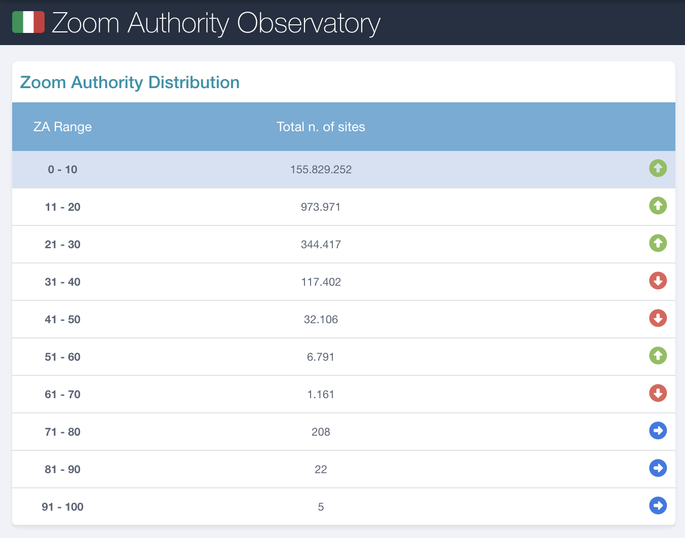Click the blue right arrow in 91 - 100 row
The image size is (685, 538).
[x=658, y=506]
